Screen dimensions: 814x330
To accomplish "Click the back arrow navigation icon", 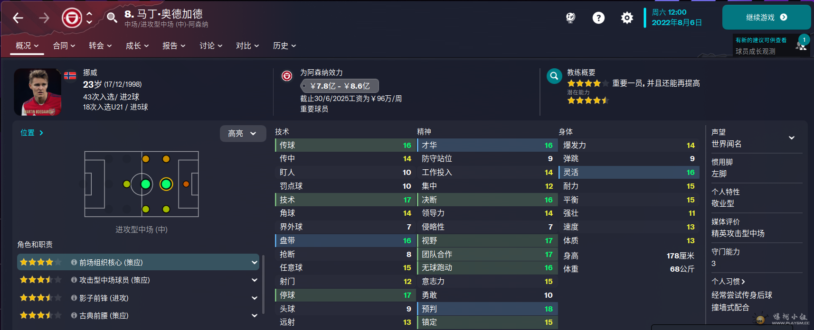I will click(x=18, y=18).
